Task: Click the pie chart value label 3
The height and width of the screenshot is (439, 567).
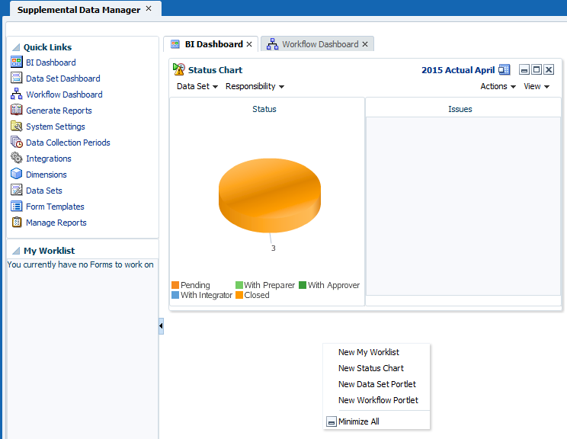Action: coord(274,248)
